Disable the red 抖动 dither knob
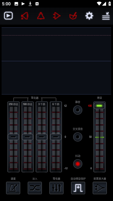This screenshot has height=201, width=113. (78, 164)
